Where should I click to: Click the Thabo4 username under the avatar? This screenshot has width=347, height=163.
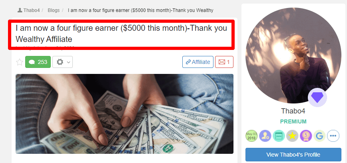point(293,111)
